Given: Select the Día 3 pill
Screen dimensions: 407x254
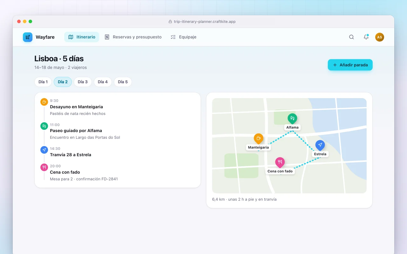Looking at the screenshot, I should pyautogui.click(x=83, y=82).
